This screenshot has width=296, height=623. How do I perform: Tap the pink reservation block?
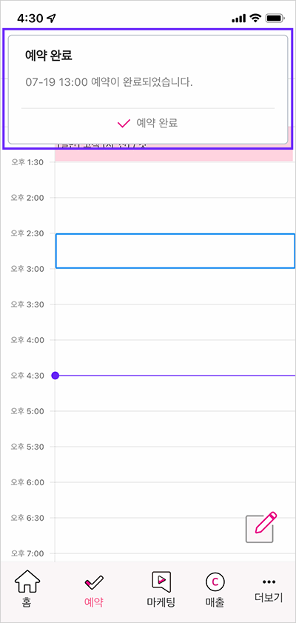173,152
